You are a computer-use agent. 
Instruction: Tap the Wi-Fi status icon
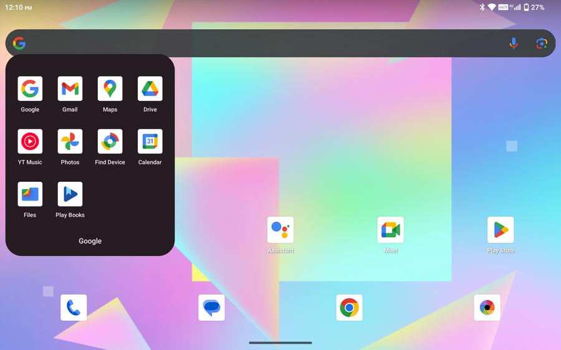click(492, 7)
